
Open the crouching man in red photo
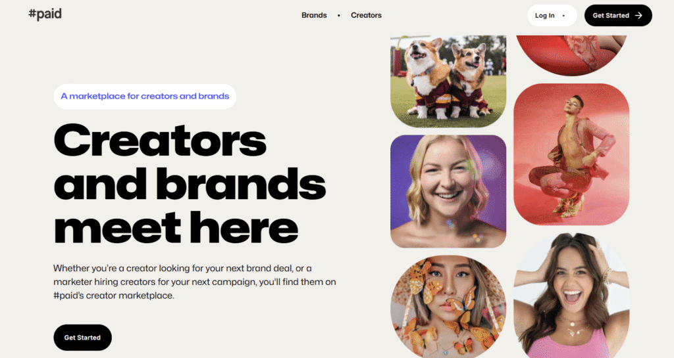(571, 154)
